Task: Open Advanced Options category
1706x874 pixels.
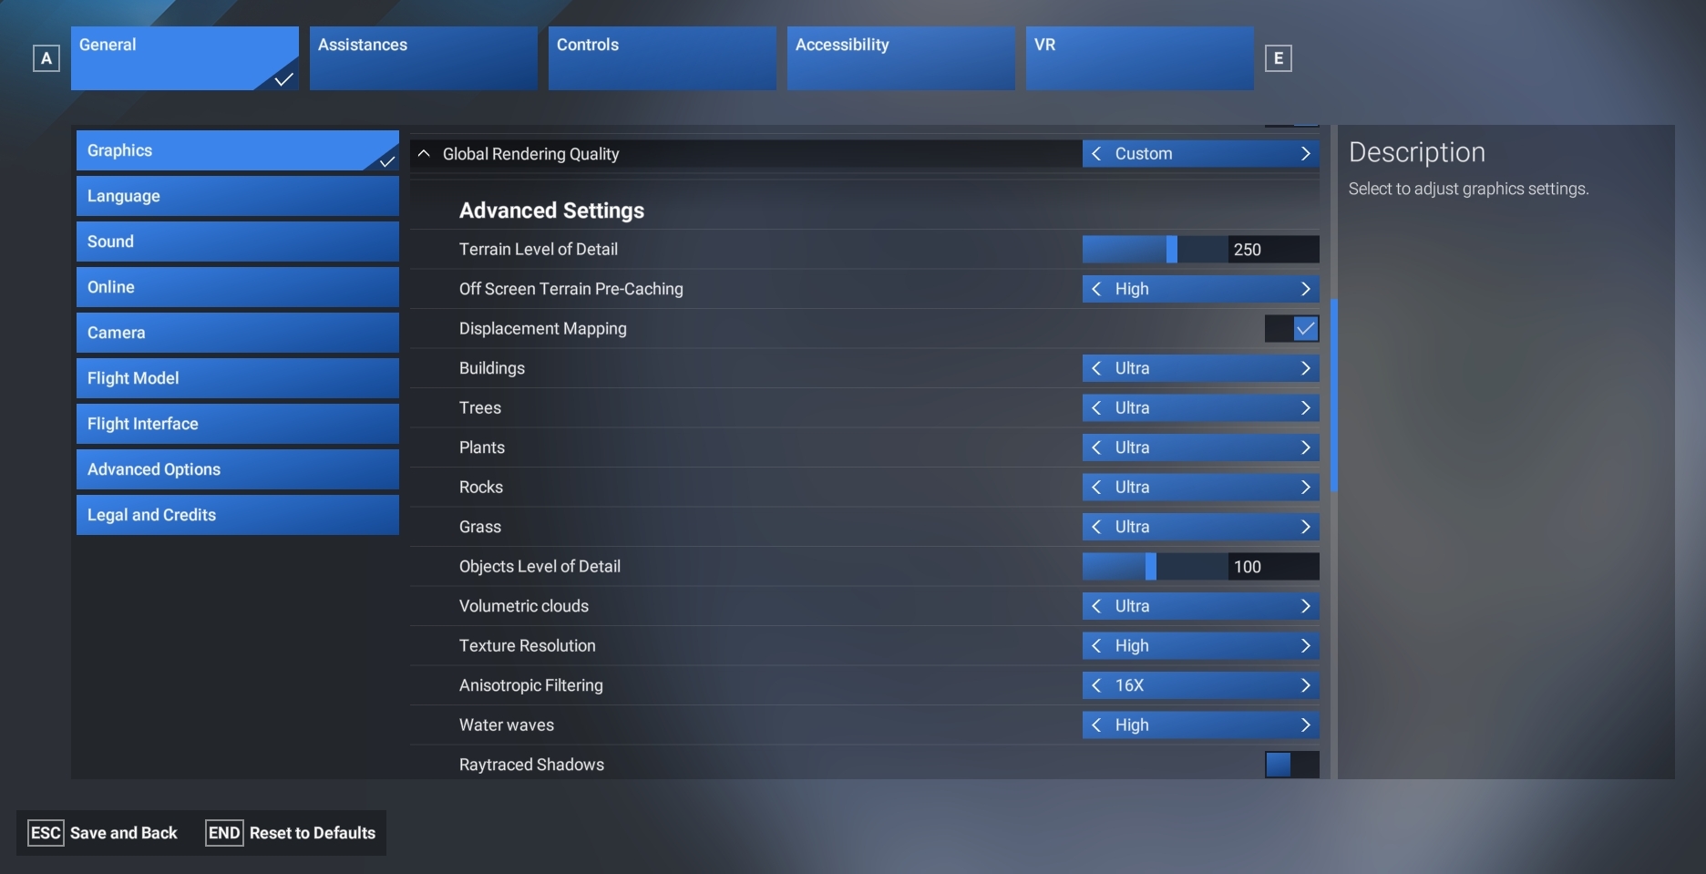Action: click(238, 469)
